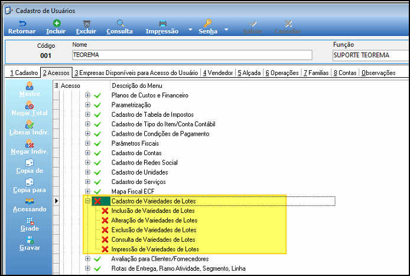Select Rotas de Entrega, Ramo Atividade row text
The image size is (410, 276).
(178, 268)
